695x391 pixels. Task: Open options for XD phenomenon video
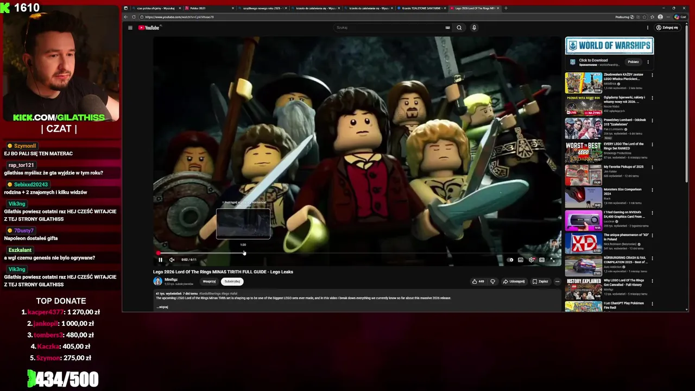coord(652,236)
